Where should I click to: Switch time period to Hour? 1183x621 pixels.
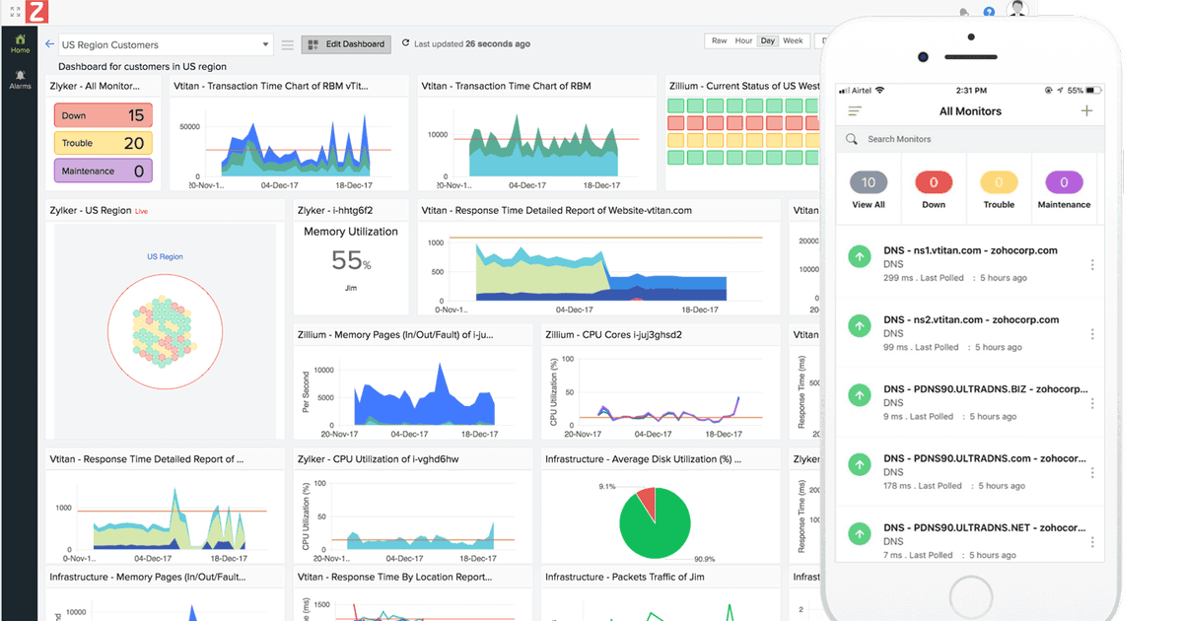point(744,41)
